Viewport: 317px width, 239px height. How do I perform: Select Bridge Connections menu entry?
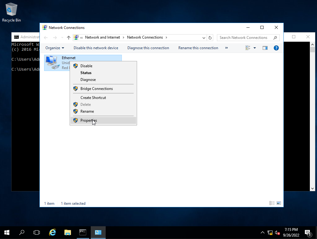coord(103,89)
